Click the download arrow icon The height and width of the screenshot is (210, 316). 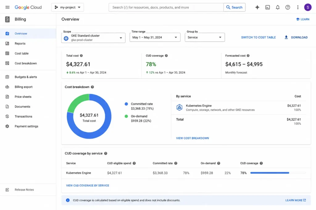click(x=286, y=37)
